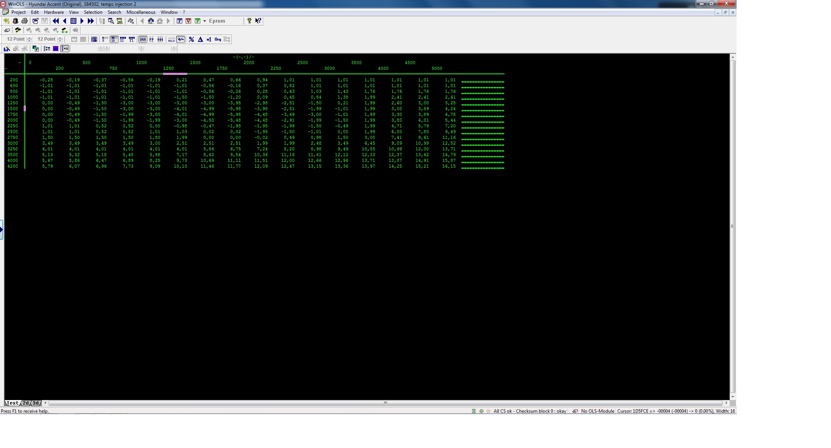This screenshot has height=448, width=831.
Task: Switch to the 2d view tab
Action: point(25,403)
